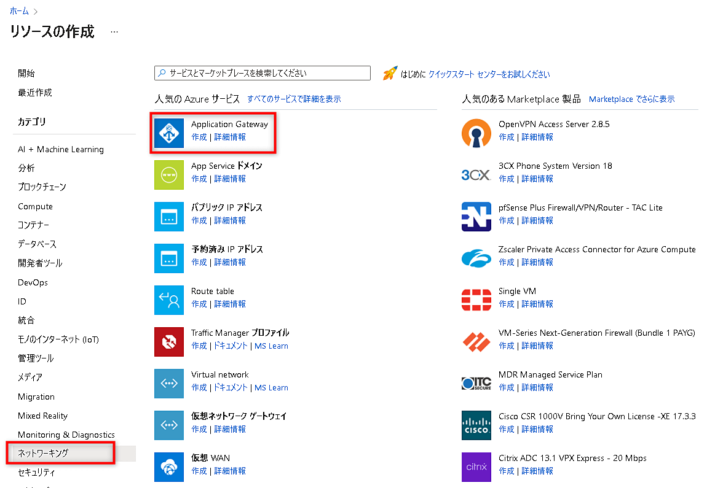Click the MDR Managed Service ITC logo

pyautogui.click(x=476, y=384)
